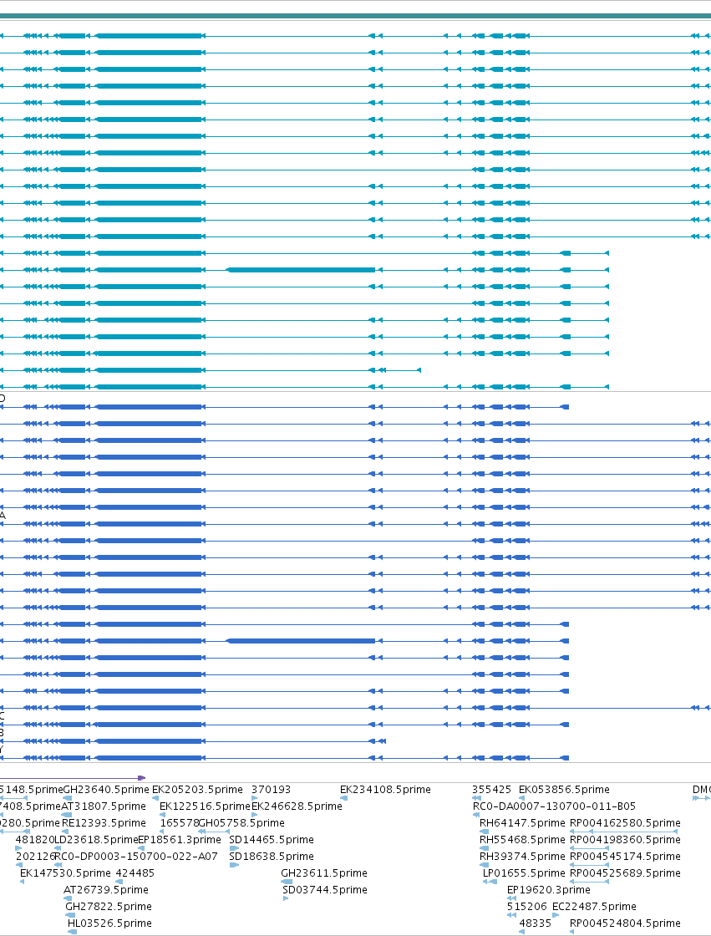This screenshot has width=711, height=936.
Task: Click the SD18638.5prime label
Action: (272, 856)
